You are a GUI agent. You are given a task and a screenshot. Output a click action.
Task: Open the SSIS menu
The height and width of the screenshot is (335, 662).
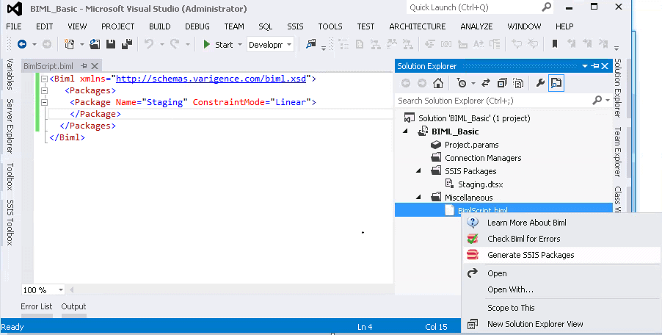(x=295, y=26)
